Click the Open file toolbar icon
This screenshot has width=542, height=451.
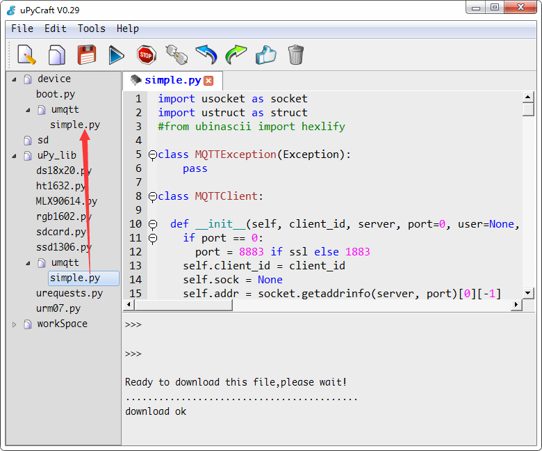(x=57, y=55)
